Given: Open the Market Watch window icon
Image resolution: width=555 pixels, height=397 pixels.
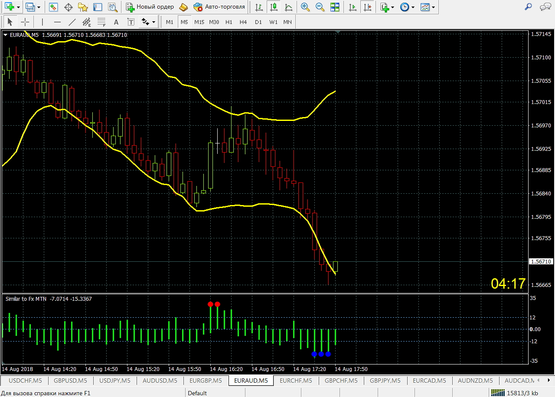Looking at the screenshot, I should 53,7.
